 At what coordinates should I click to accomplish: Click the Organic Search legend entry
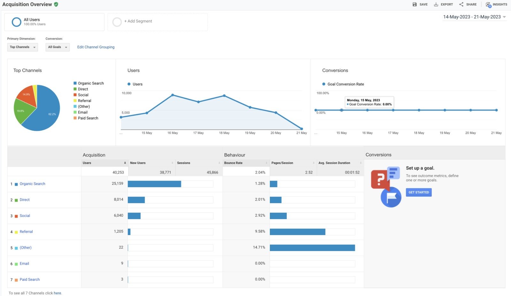88,83
